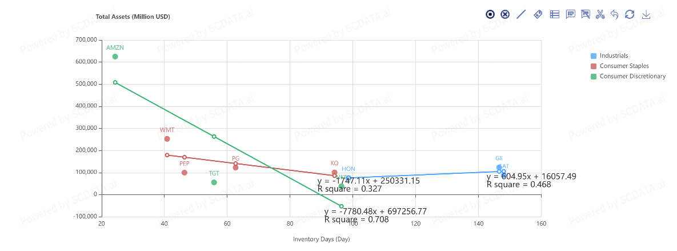Select the scissors cut tool
677x251 pixels.
[600, 14]
